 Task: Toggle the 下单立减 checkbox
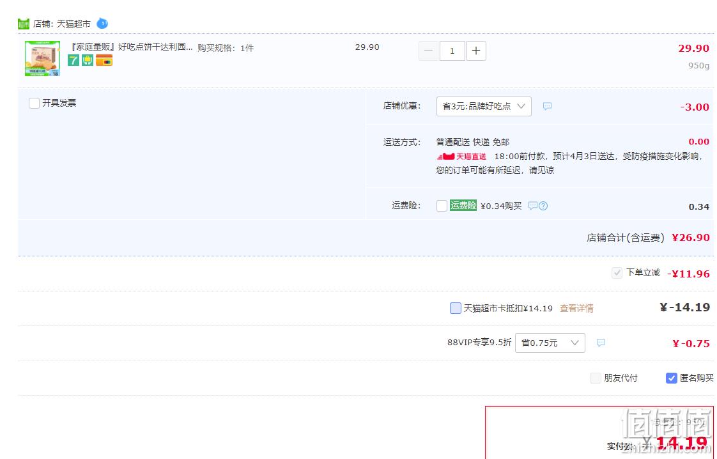tap(617, 273)
